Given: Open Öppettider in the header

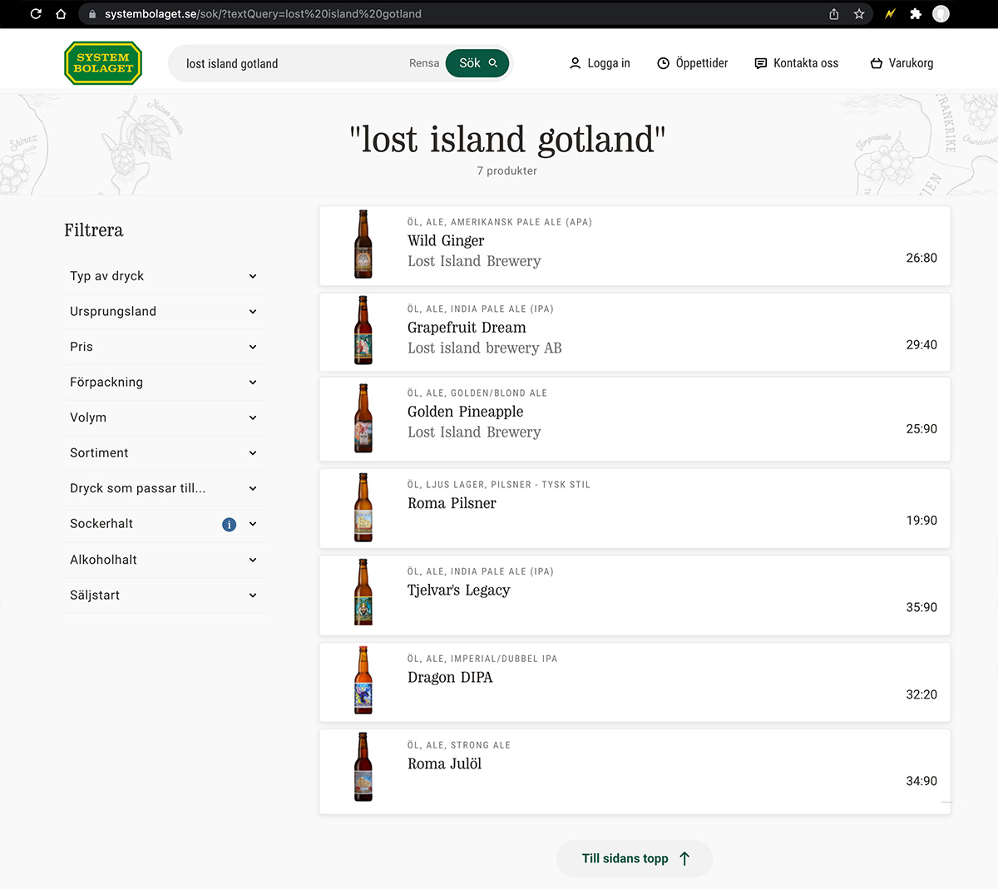Looking at the screenshot, I should [x=692, y=63].
